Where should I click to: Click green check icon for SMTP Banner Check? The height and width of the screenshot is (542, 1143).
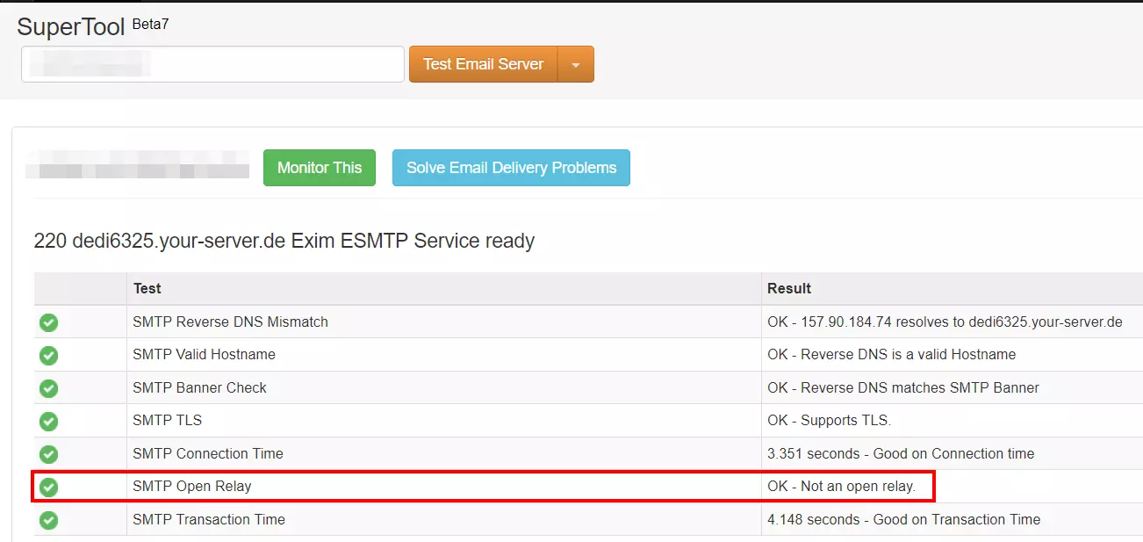point(48,388)
